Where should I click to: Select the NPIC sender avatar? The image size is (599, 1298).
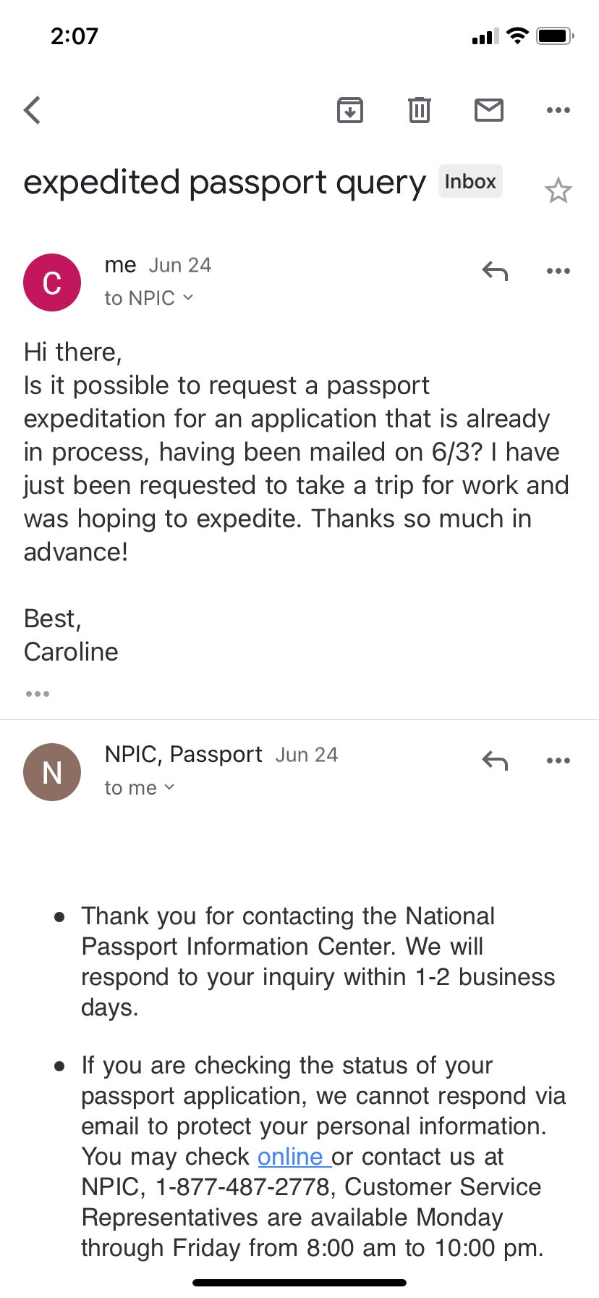tap(51, 772)
